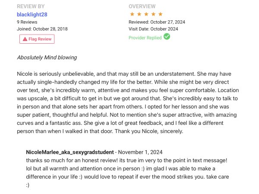Select the review title 'Abosultely Mind blowing'

(x=47, y=57)
